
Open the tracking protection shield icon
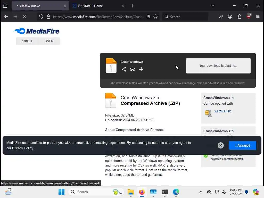pyautogui.click(x=41, y=16)
